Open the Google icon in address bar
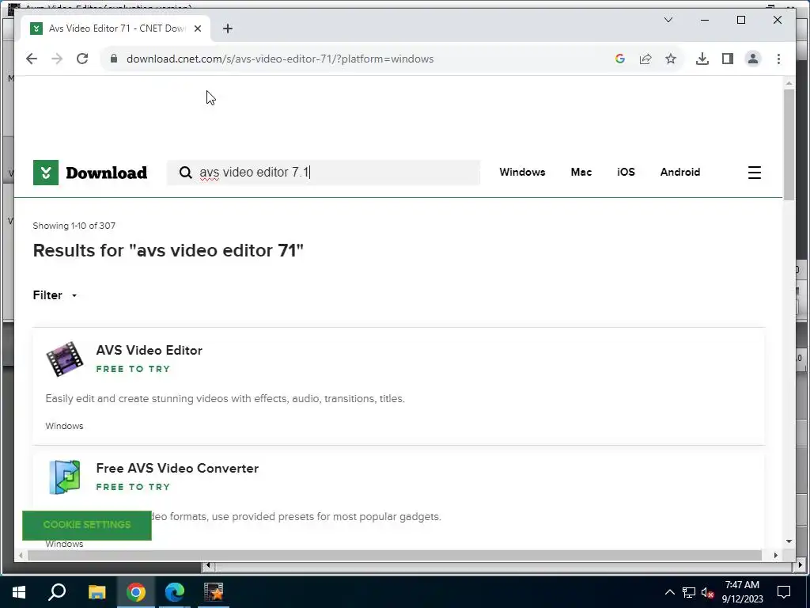The width and height of the screenshot is (810, 608). pos(620,59)
